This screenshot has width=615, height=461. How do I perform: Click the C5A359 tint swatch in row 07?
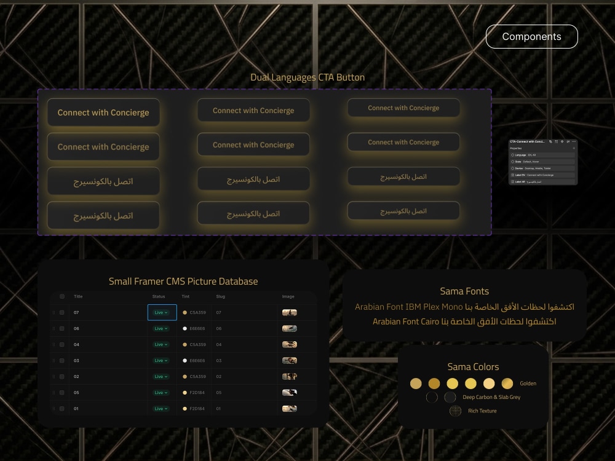pos(184,312)
